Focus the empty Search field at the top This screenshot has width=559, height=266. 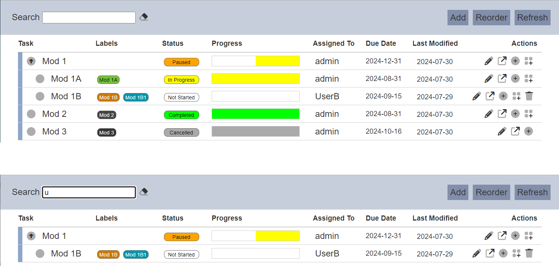coord(89,18)
